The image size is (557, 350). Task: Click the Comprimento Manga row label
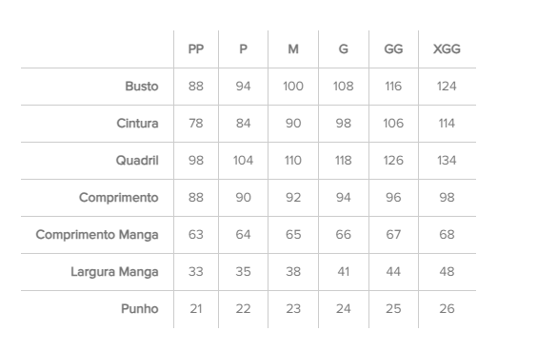pos(97,235)
